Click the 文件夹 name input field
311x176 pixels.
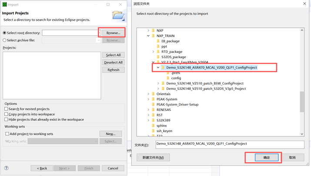[230, 144]
